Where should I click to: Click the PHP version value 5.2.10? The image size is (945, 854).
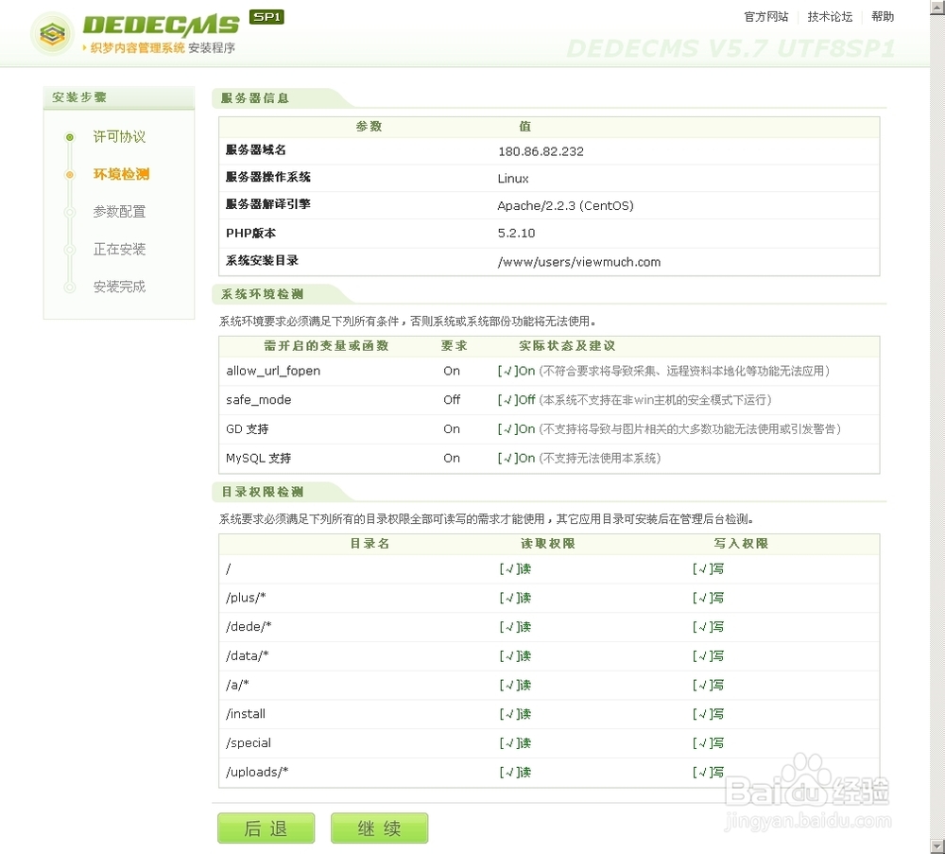tap(517, 233)
